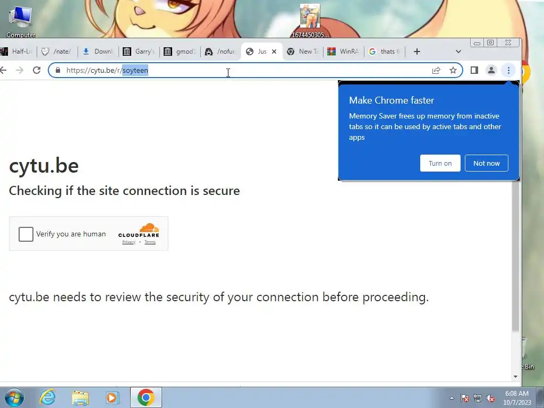Open Windows Media Player from taskbar

112,397
